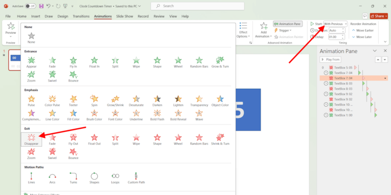Apply the Wheel entrance animation
The height and width of the screenshot is (195, 391).
[x=178, y=62]
